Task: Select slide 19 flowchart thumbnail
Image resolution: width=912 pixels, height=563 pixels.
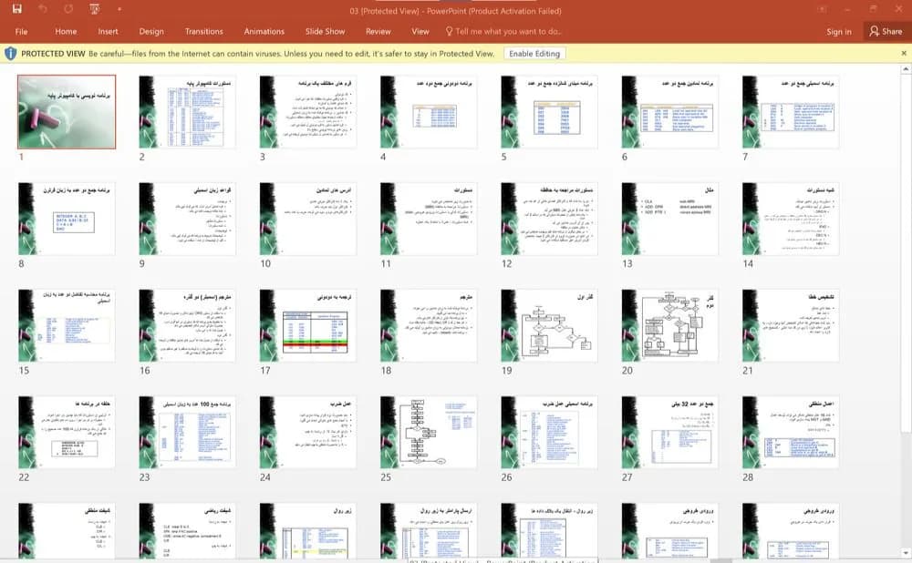Action: [x=549, y=325]
